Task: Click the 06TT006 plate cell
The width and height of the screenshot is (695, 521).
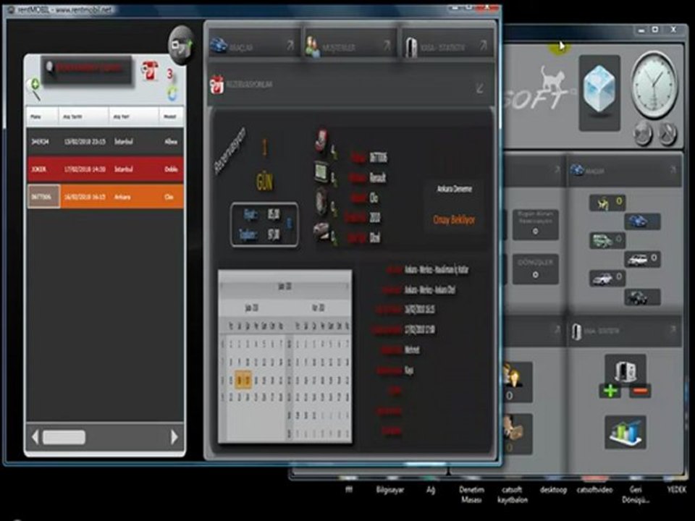Action: (x=43, y=197)
